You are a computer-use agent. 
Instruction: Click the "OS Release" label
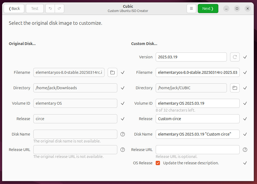[143, 163]
